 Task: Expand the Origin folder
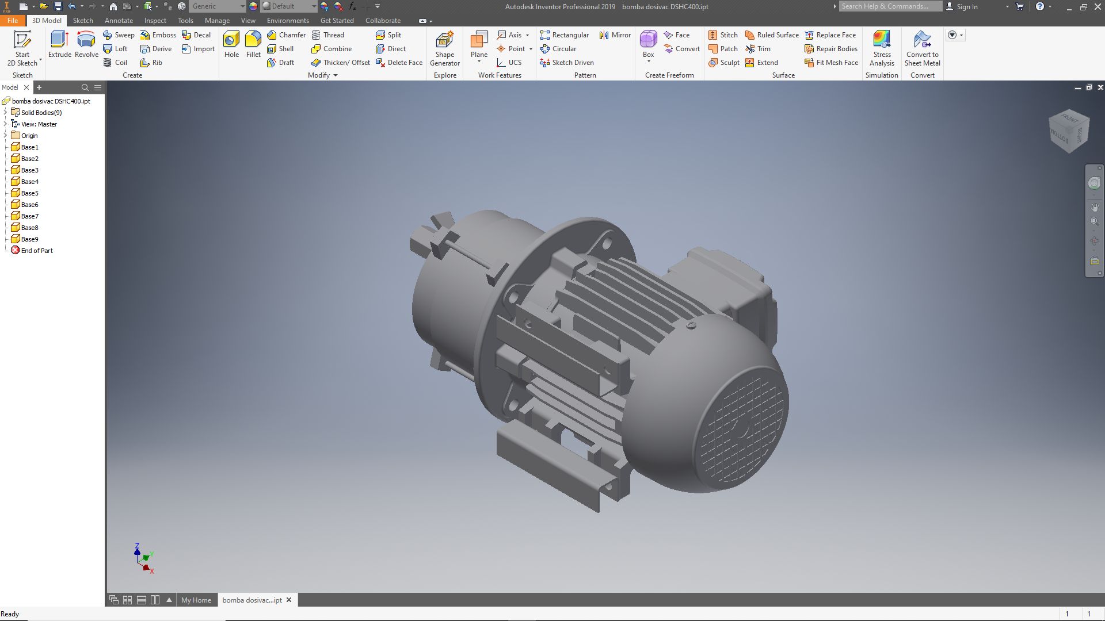tap(6, 136)
